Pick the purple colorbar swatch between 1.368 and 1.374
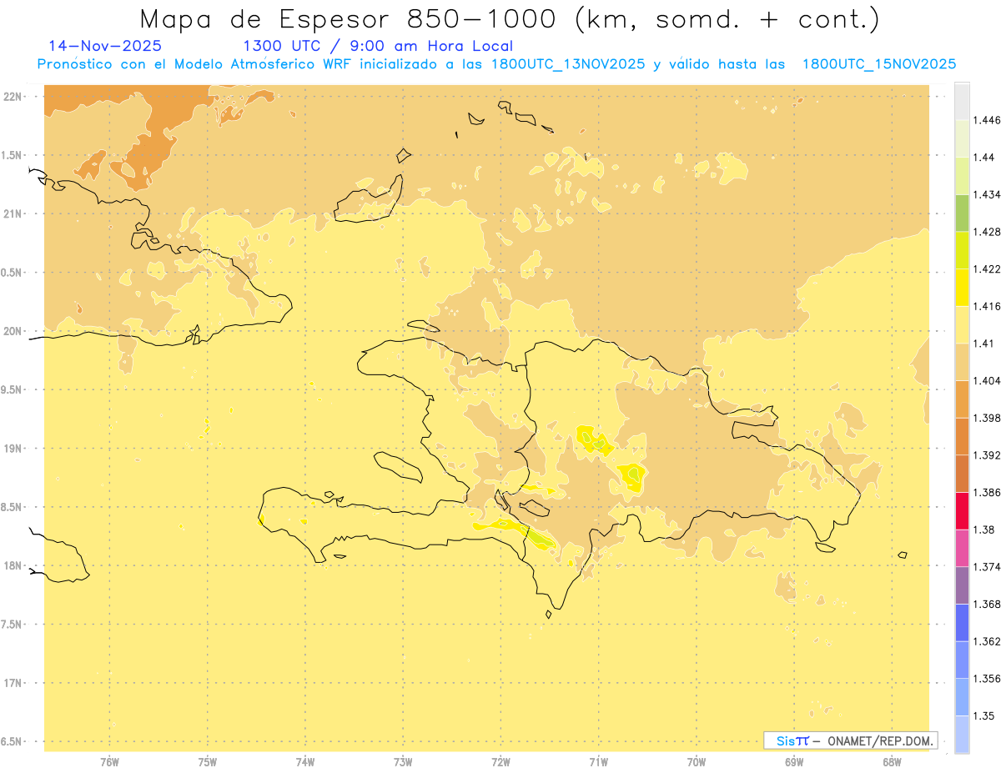Viewport: 1001px width, 773px height. point(962,585)
